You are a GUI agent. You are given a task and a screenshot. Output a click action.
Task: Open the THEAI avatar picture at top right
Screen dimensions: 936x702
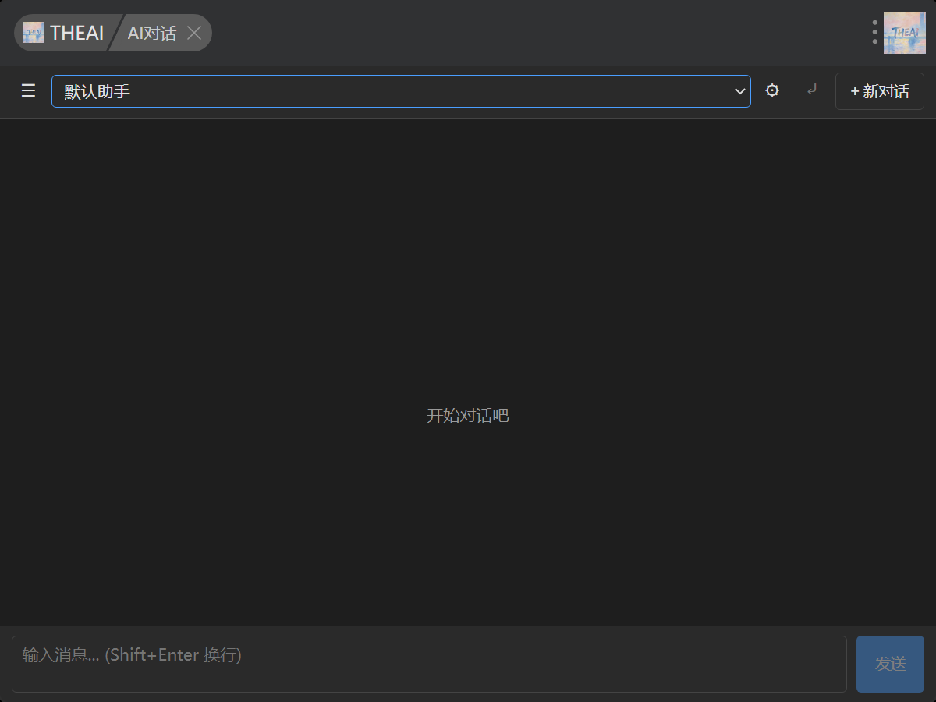click(x=904, y=33)
